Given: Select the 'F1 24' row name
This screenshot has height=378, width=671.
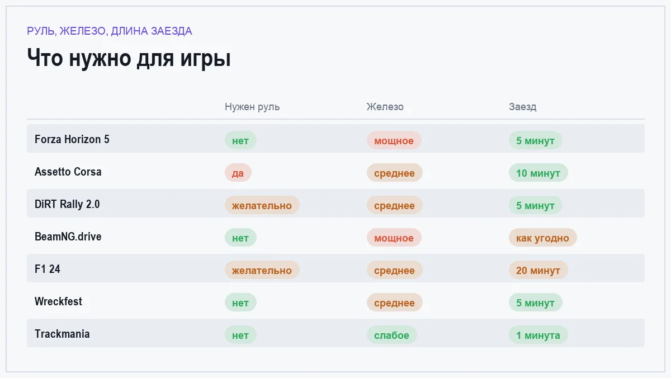Looking at the screenshot, I should (48, 269).
